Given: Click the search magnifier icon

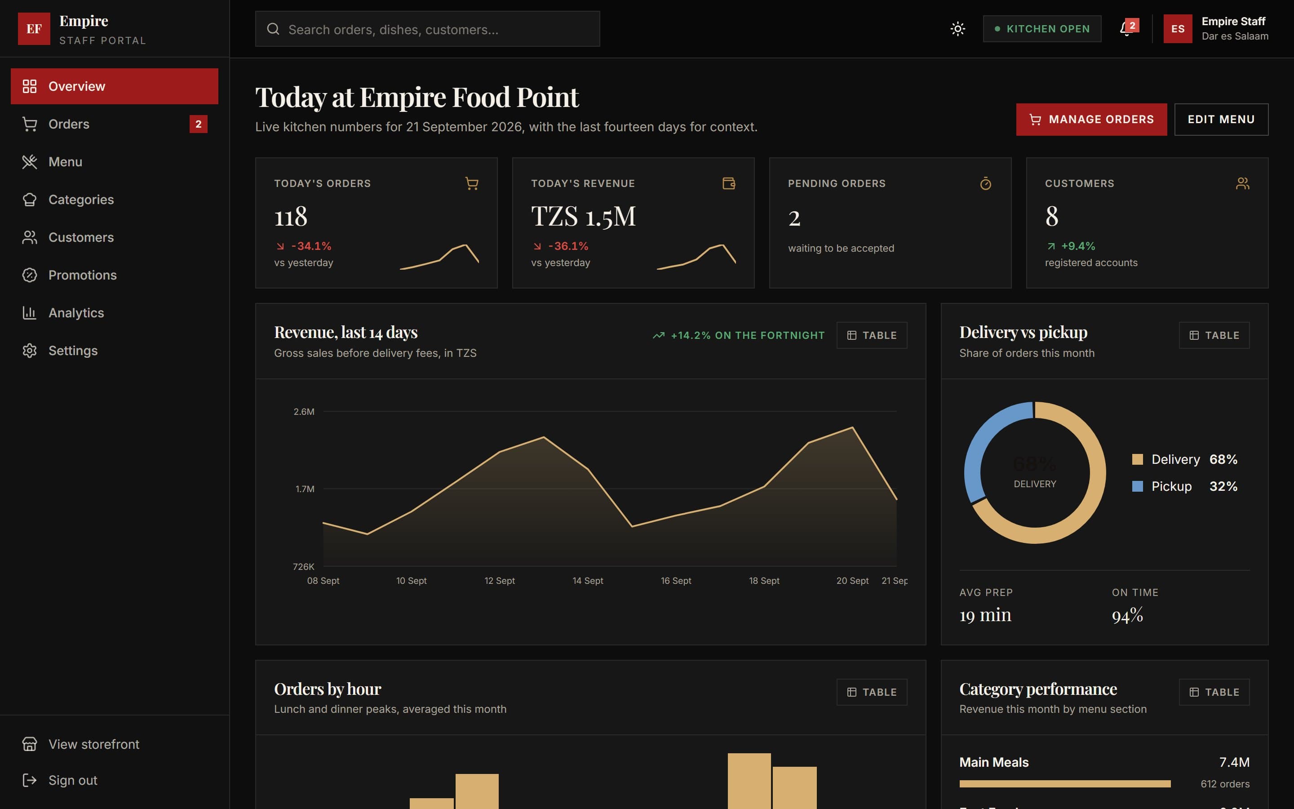Looking at the screenshot, I should click(x=273, y=29).
